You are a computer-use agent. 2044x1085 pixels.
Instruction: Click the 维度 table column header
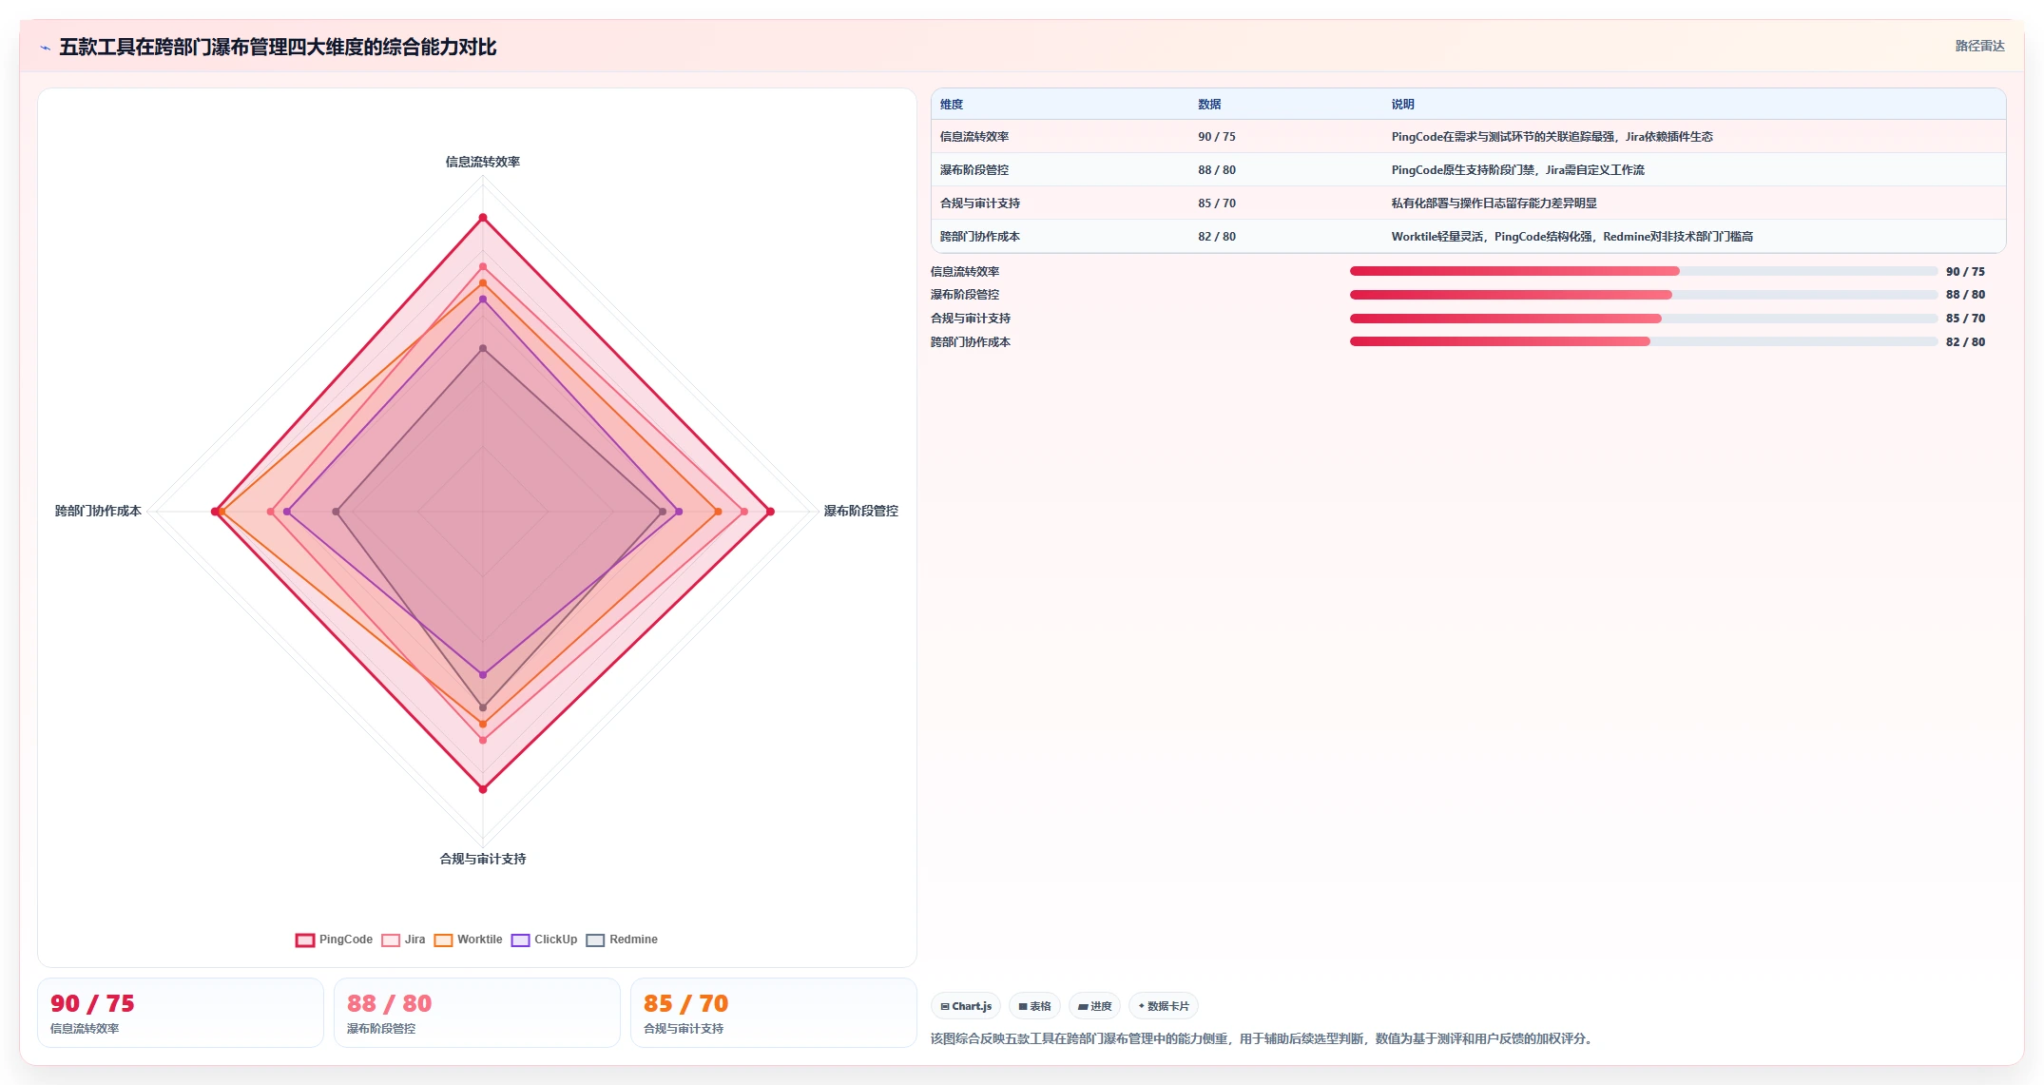952,105
